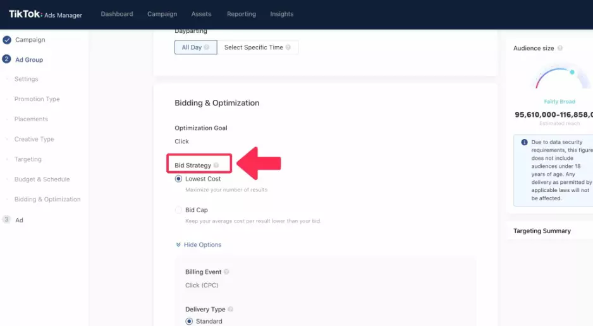Viewport: 593px width, 326px height.
Task: Open help tooltip icon for All Day
Action: pyautogui.click(x=207, y=47)
